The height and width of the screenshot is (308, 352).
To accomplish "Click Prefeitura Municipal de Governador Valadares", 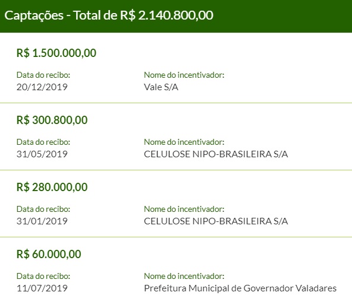I will point(240,288).
